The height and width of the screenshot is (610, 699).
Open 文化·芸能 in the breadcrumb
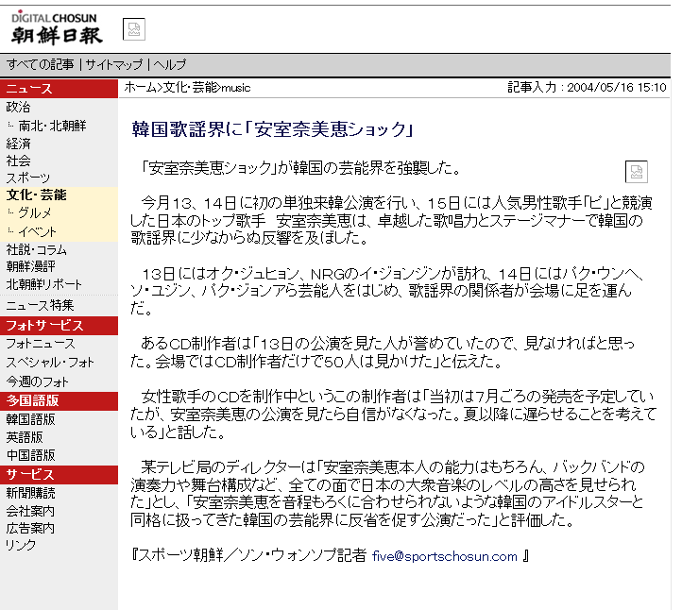coord(191,87)
